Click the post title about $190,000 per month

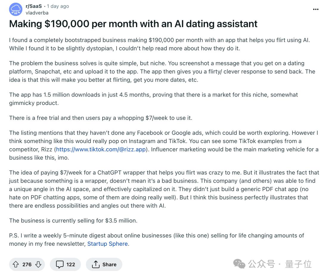(x=133, y=24)
